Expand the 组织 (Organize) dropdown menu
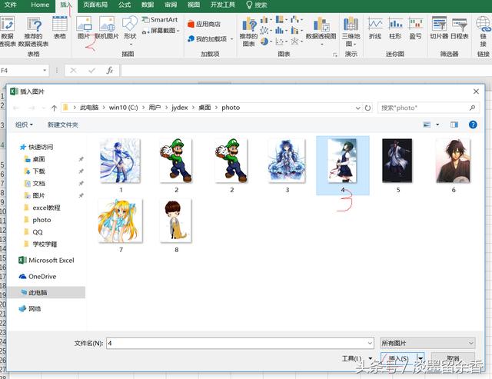492x379 pixels. [24, 125]
